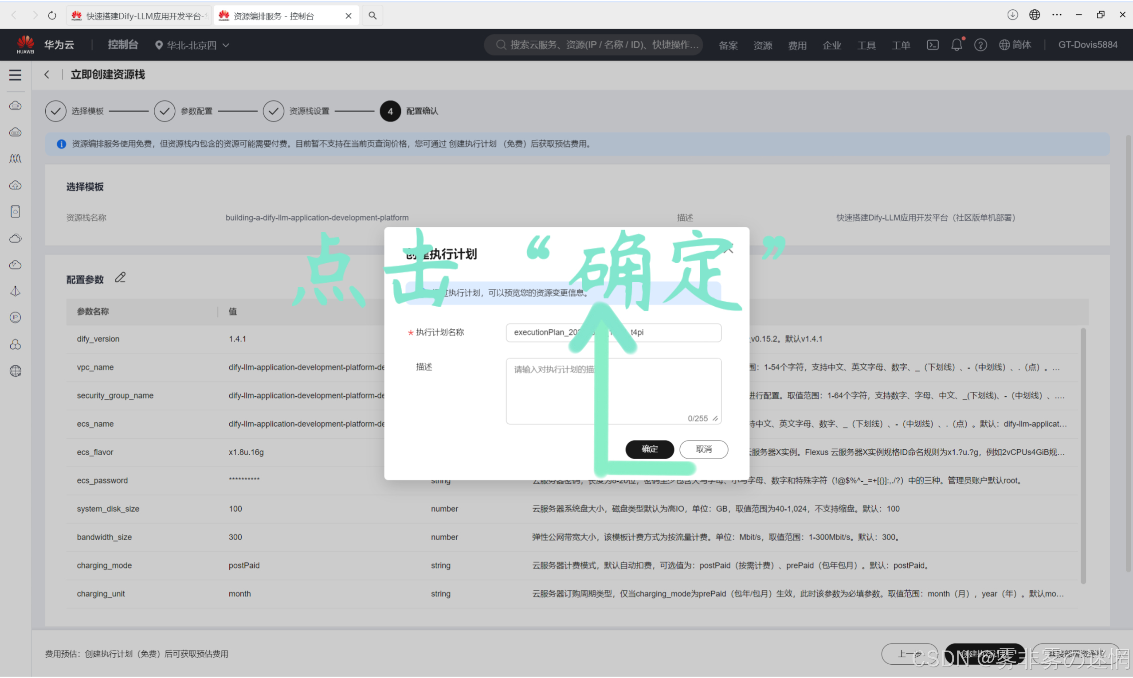Open CloudShell terminal icon

click(x=933, y=45)
